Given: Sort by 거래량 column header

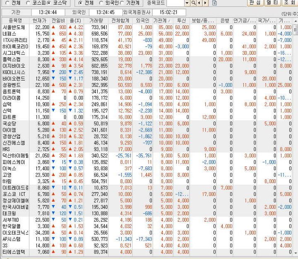Looking at the screenshot, I should (x=96, y=21).
